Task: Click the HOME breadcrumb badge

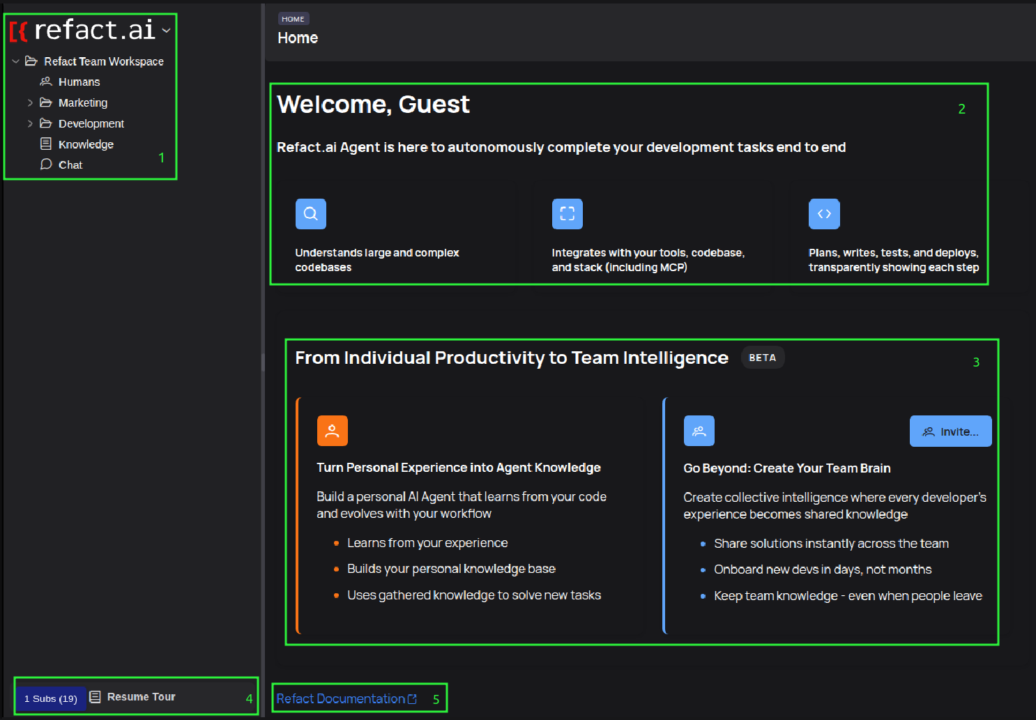Action: point(293,19)
